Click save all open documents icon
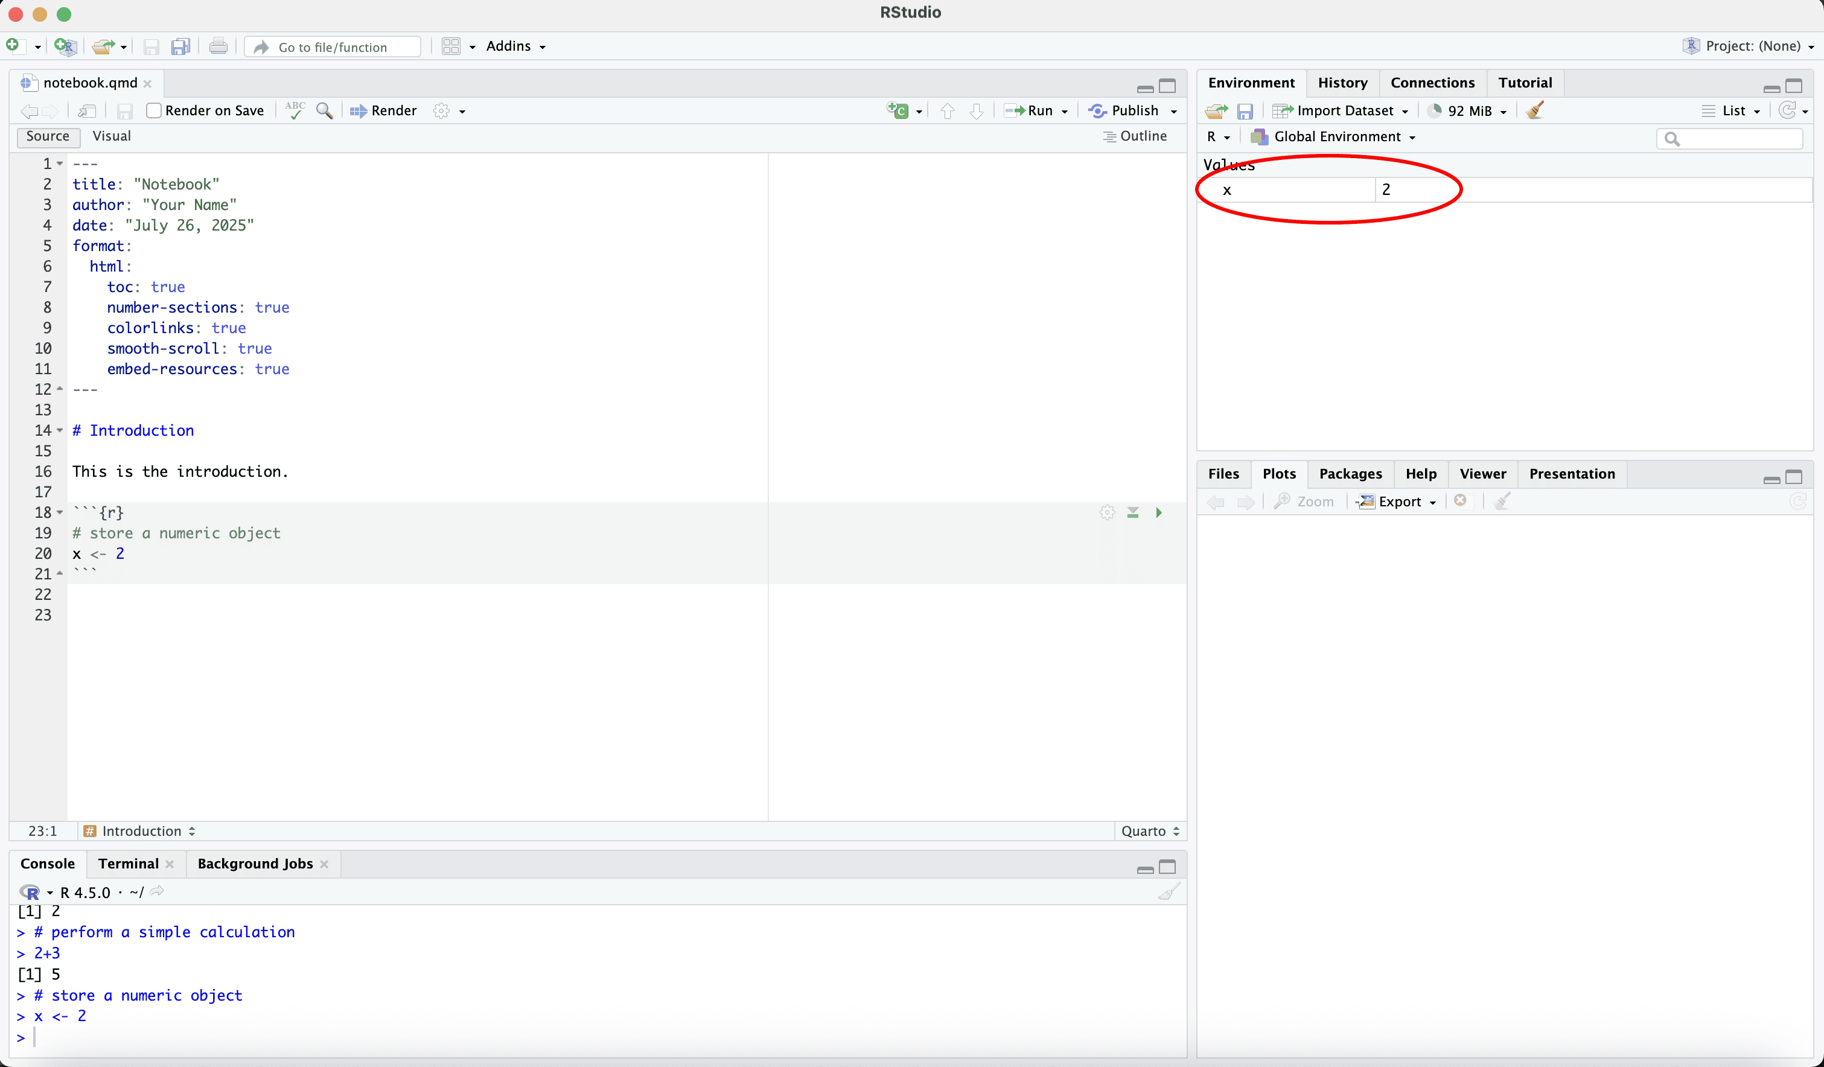This screenshot has width=1824, height=1067. click(180, 46)
